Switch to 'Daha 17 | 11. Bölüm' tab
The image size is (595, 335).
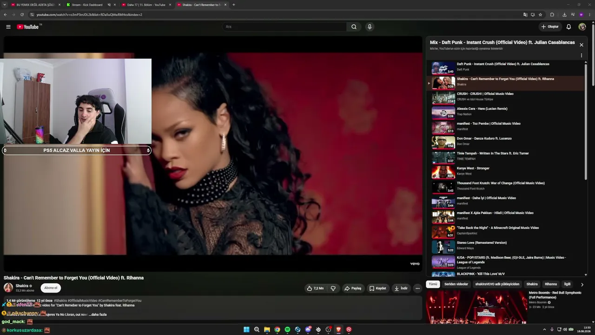click(146, 5)
